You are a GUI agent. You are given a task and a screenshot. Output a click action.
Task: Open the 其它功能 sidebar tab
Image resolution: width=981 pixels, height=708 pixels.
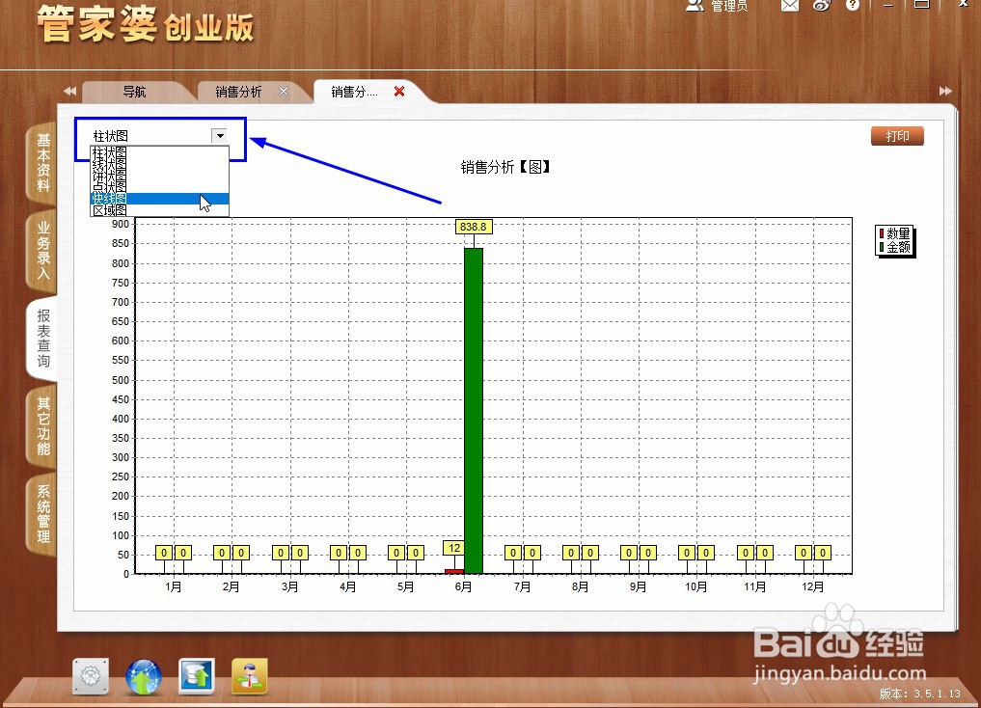pyautogui.click(x=42, y=426)
